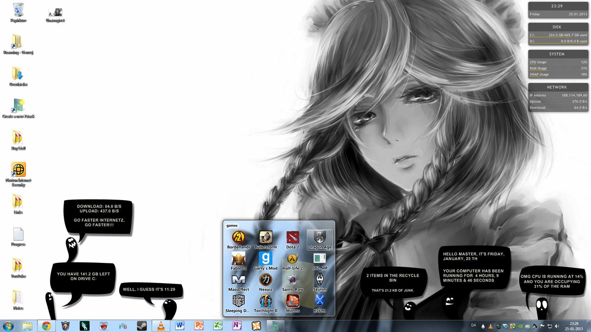Switch to Google Chrome in taskbar
The width and height of the screenshot is (591, 332).
click(x=46, y=326)
